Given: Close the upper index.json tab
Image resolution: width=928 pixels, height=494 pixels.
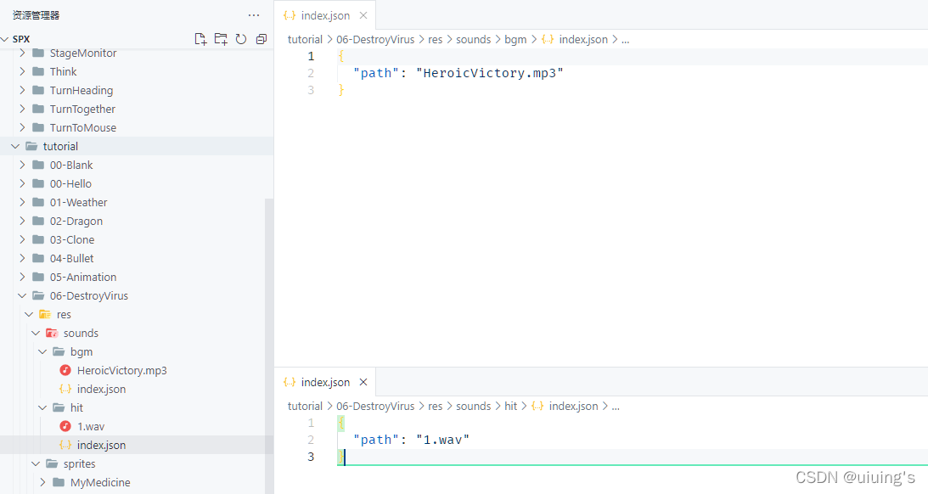Looking at the screenshot, I should point(363,15).
